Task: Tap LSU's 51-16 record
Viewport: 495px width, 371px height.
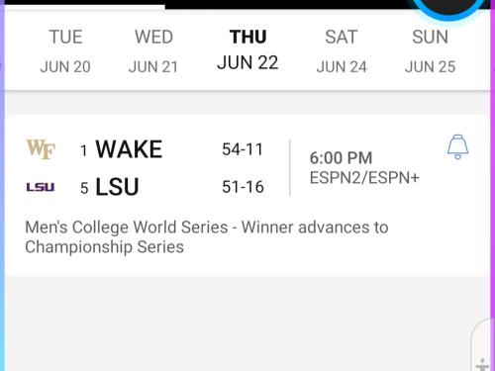Action: click(x=243, y=187)
